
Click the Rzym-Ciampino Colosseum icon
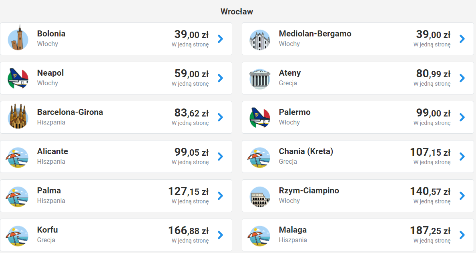260,196
